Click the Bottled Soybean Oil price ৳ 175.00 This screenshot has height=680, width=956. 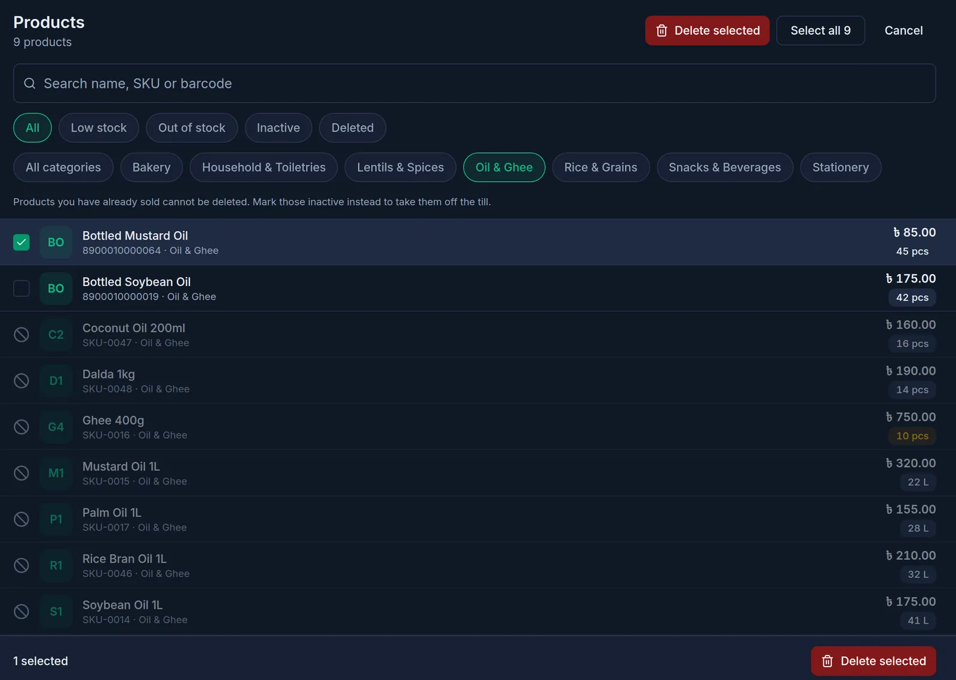(x=911, y=278)
